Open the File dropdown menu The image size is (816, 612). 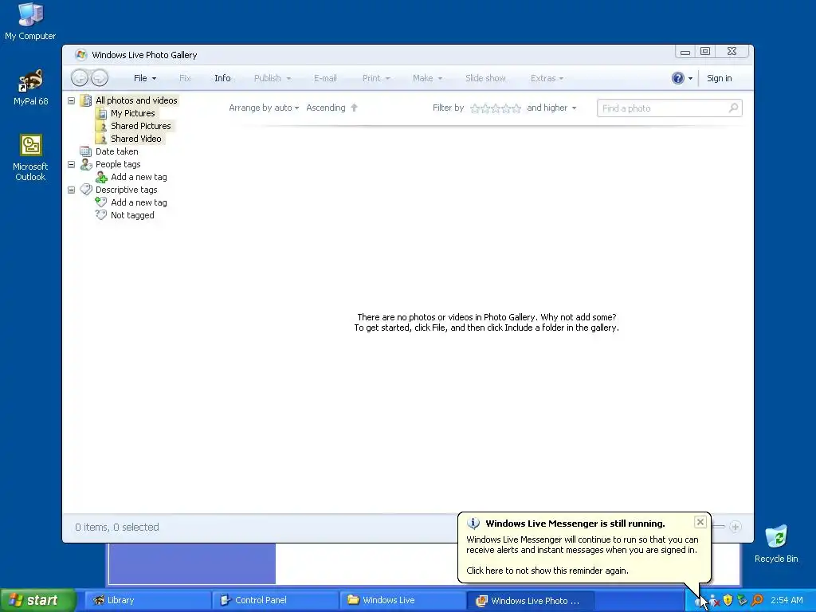click(x=145, y=78)
